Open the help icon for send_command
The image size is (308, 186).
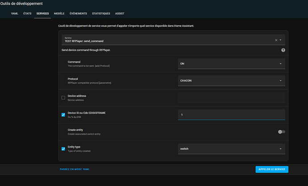tap(283, 50)
